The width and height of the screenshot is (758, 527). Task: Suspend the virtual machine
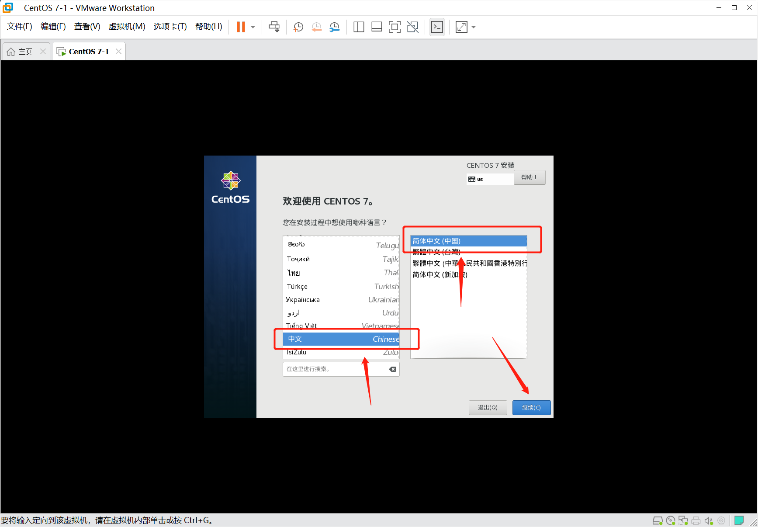click(x=240, y=27)
